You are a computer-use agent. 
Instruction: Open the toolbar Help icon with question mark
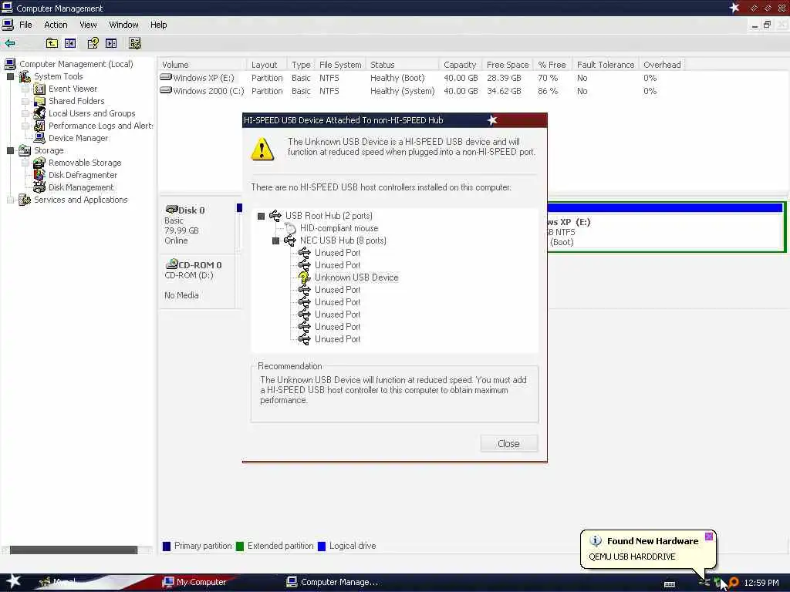(93, 43)
